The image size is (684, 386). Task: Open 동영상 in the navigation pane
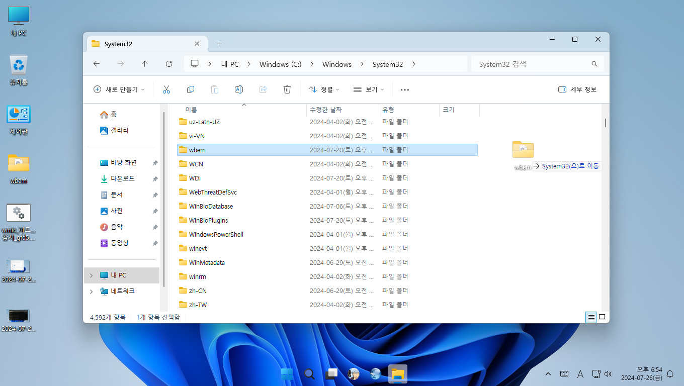pos(114,243)
